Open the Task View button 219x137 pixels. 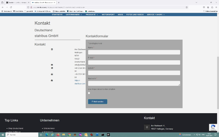point(41,135)
